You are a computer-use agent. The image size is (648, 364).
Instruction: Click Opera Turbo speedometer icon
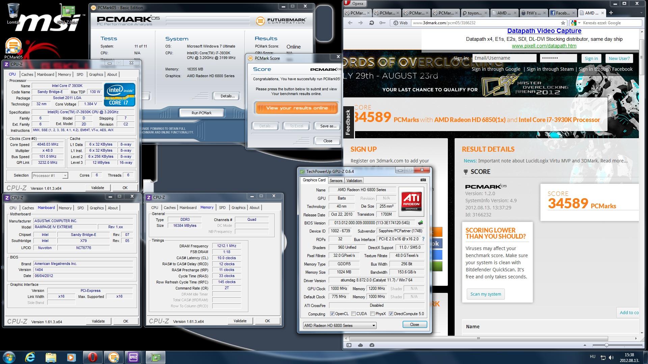[372, 345]
